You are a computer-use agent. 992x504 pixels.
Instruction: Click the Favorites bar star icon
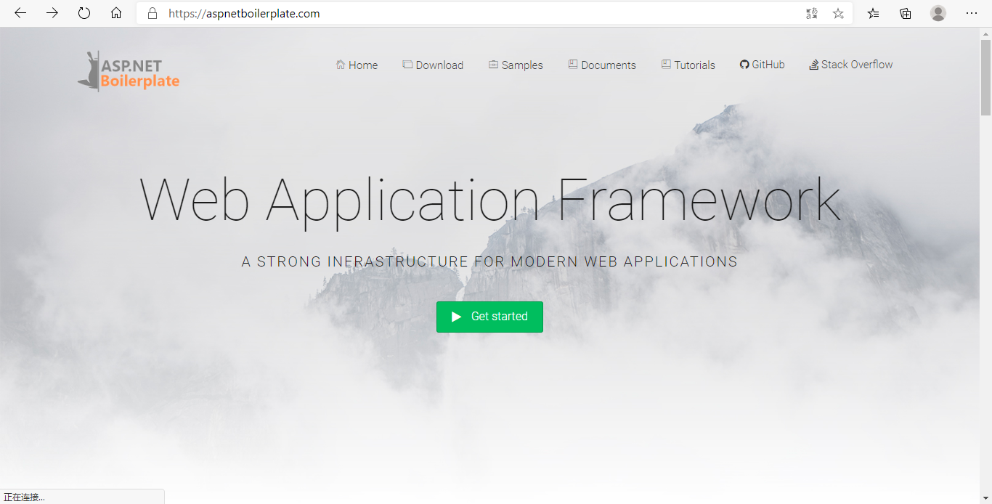[x=873, y=13]
